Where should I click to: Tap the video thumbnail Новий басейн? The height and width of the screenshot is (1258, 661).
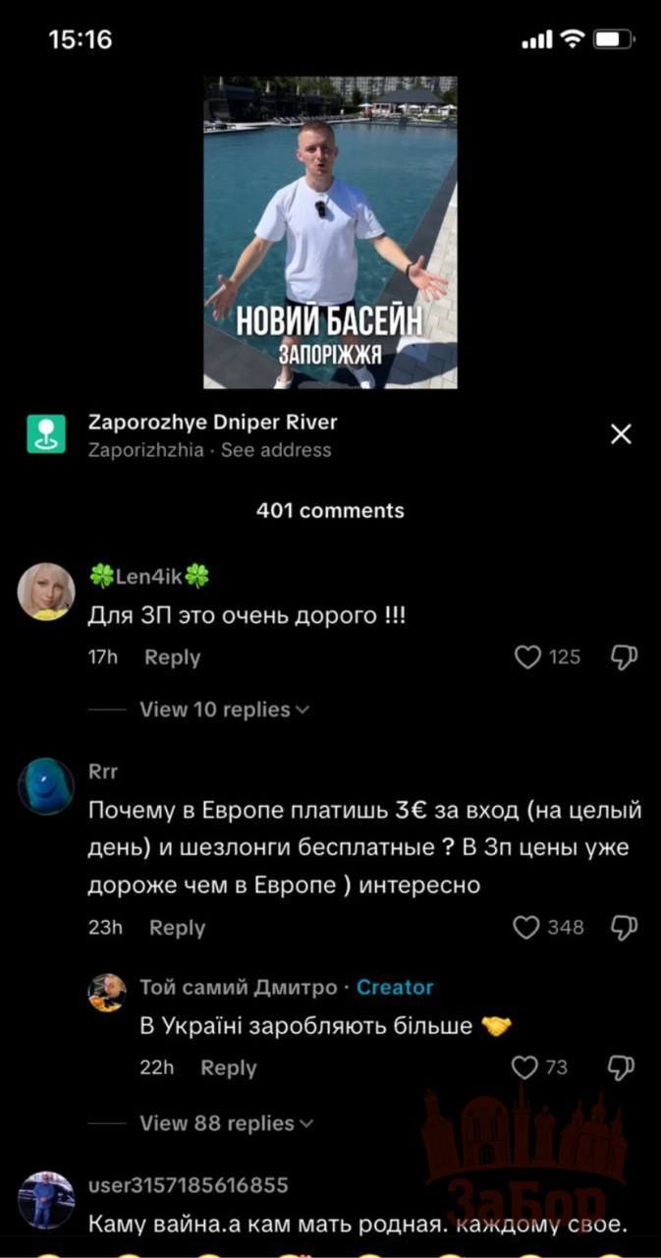(330, 233)
